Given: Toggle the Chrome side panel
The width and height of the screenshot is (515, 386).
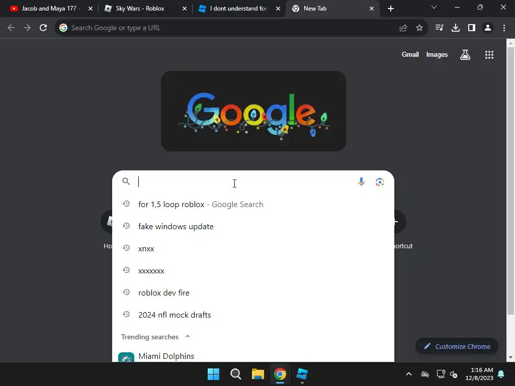Looking at the screenshot, I should coord(472,28).
